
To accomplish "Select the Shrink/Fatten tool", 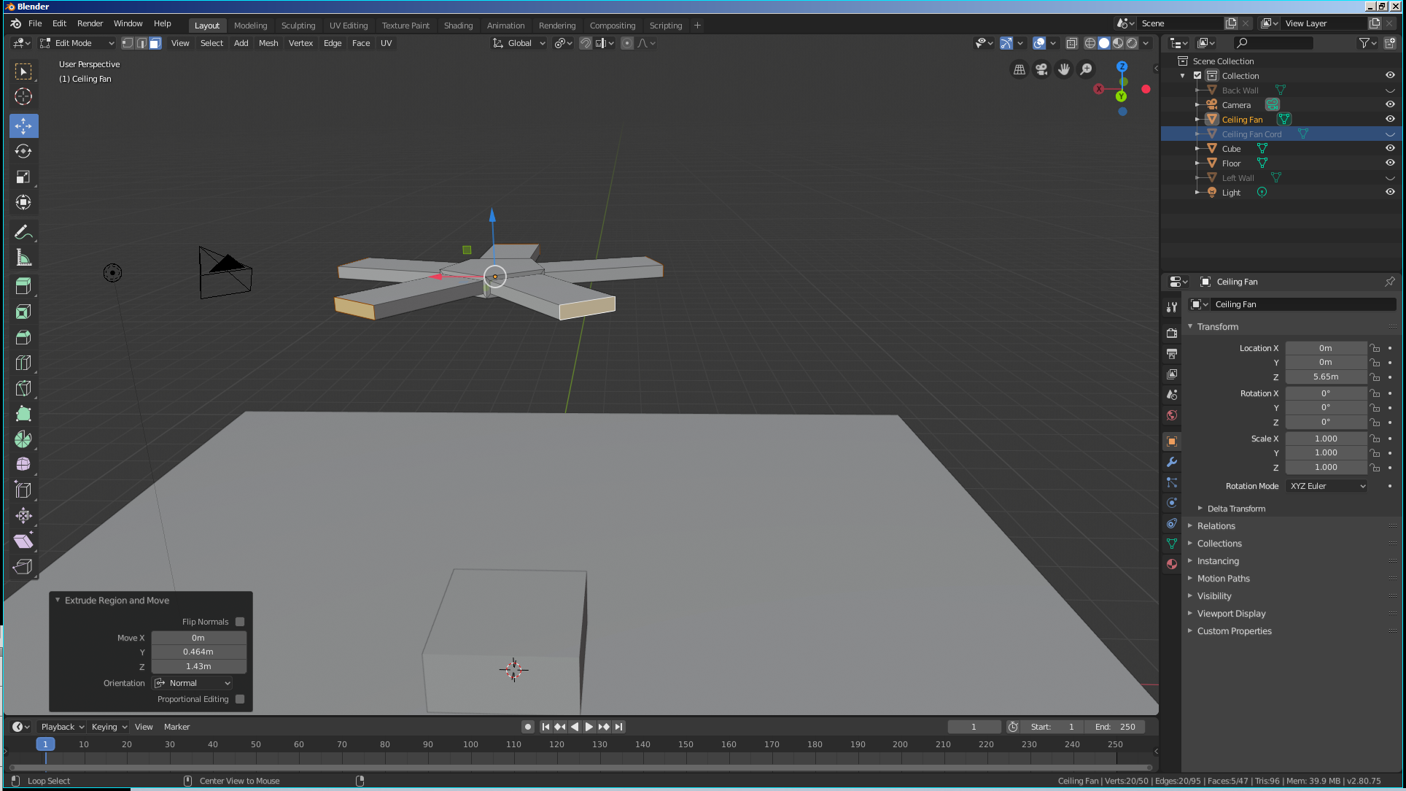I will [23, 515].
